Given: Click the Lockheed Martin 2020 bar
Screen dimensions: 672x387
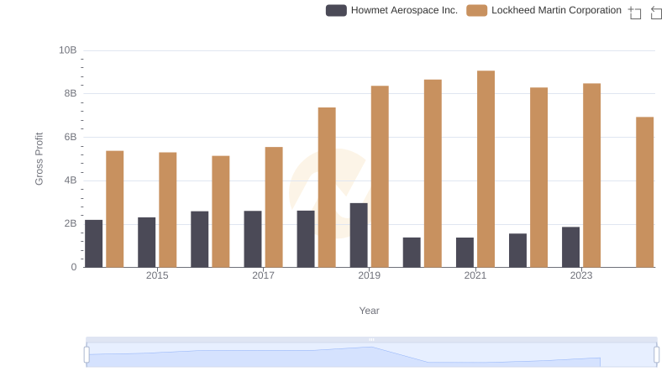Looking at the screenshot, I should [433, 174].
